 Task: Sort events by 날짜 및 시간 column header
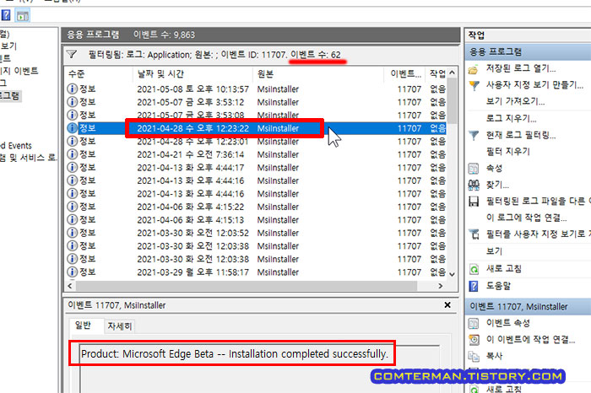(192, 73)
